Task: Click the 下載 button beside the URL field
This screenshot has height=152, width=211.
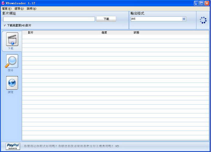Action: 106,19
